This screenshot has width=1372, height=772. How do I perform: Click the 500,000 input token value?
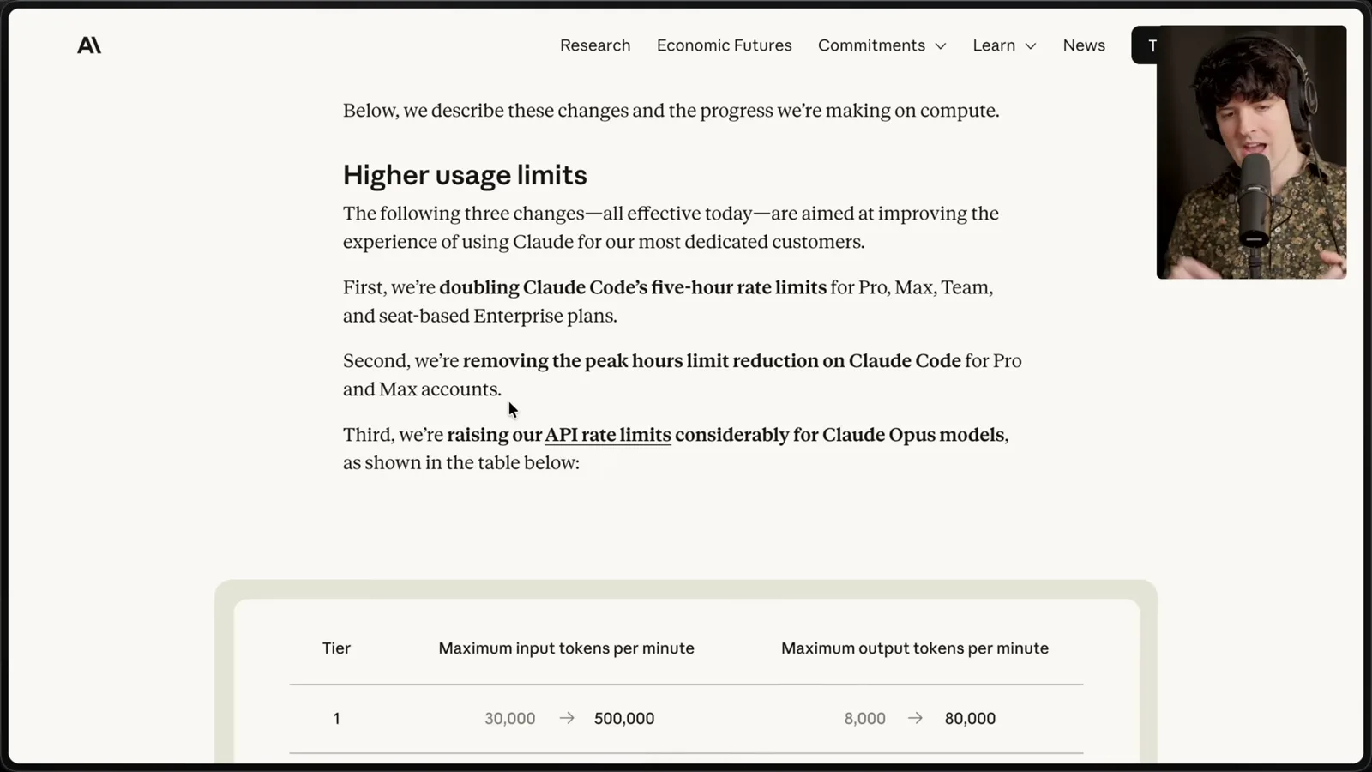tap(624, 718)
